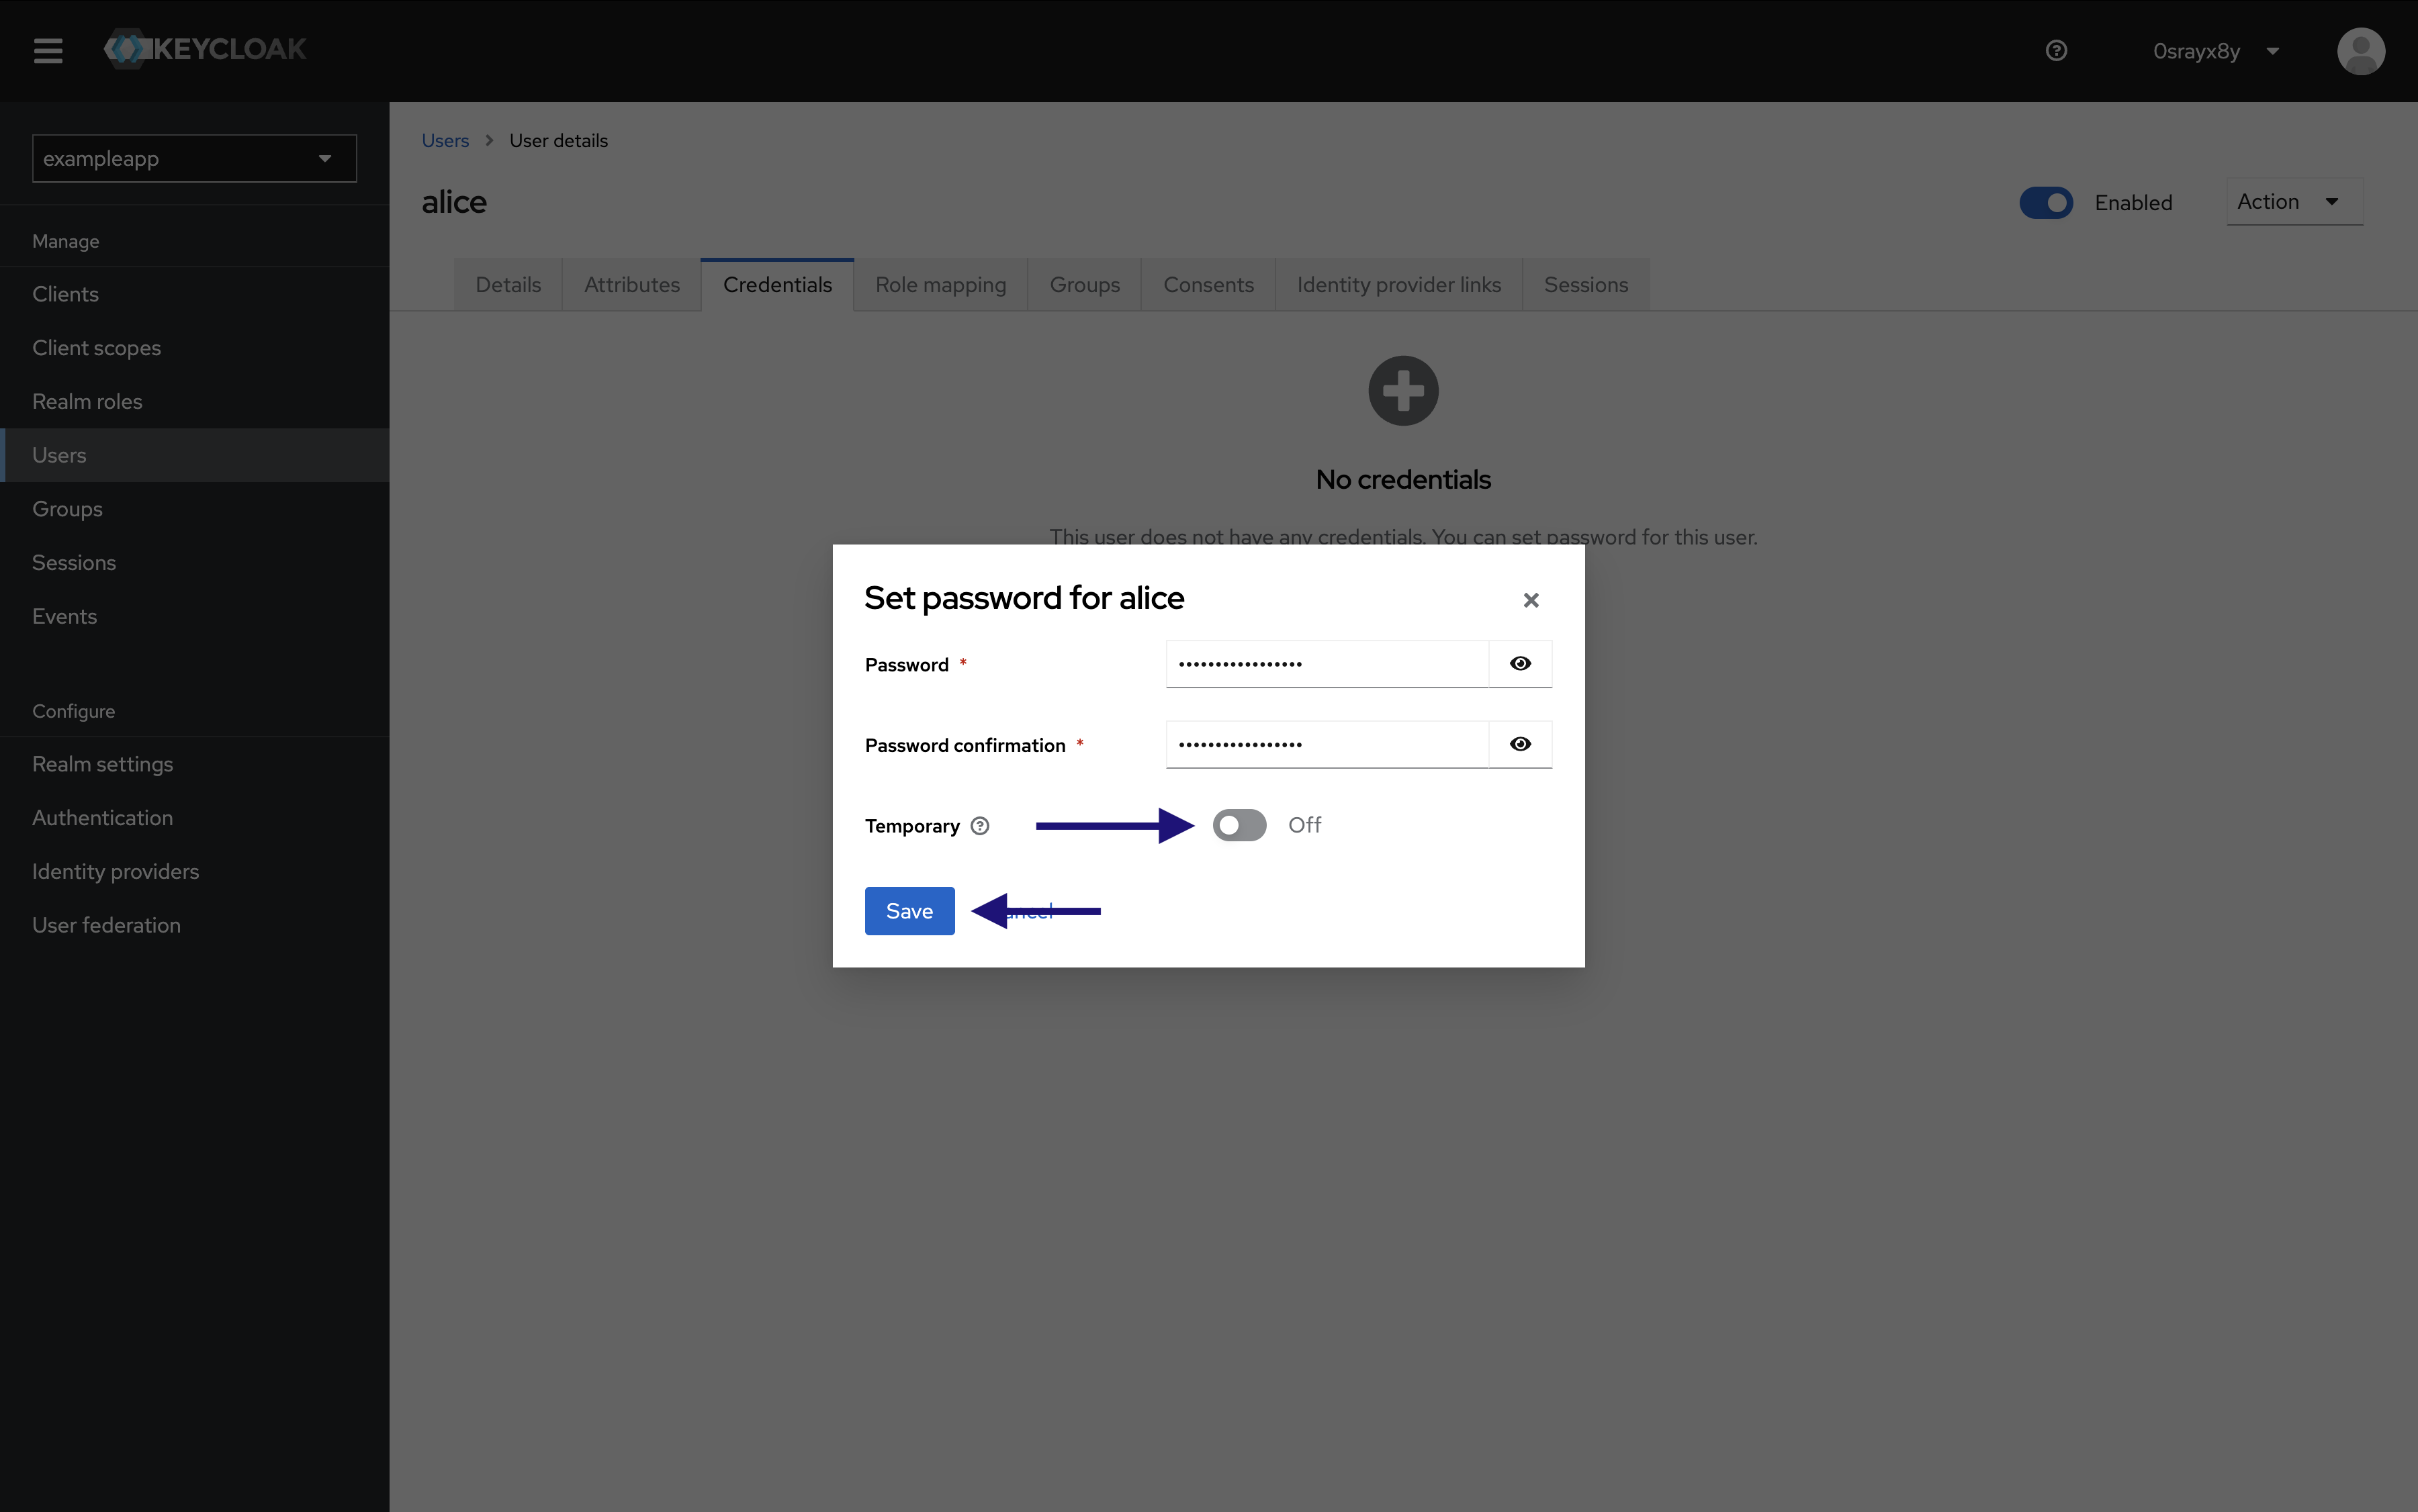Viewport: 2418px width, 1512px height.
Task: Open Events in the sidebar
Action: 194,617
